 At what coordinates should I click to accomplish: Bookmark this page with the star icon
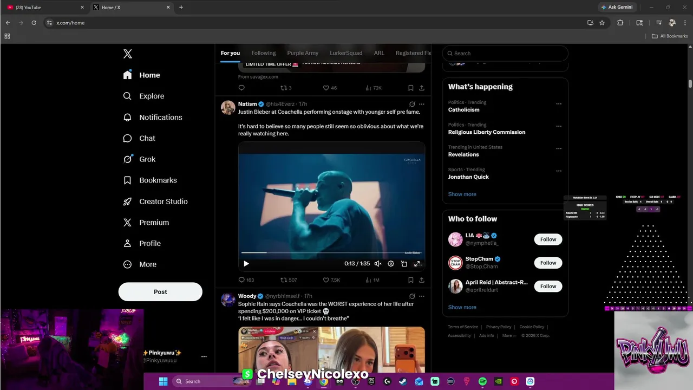602,23
